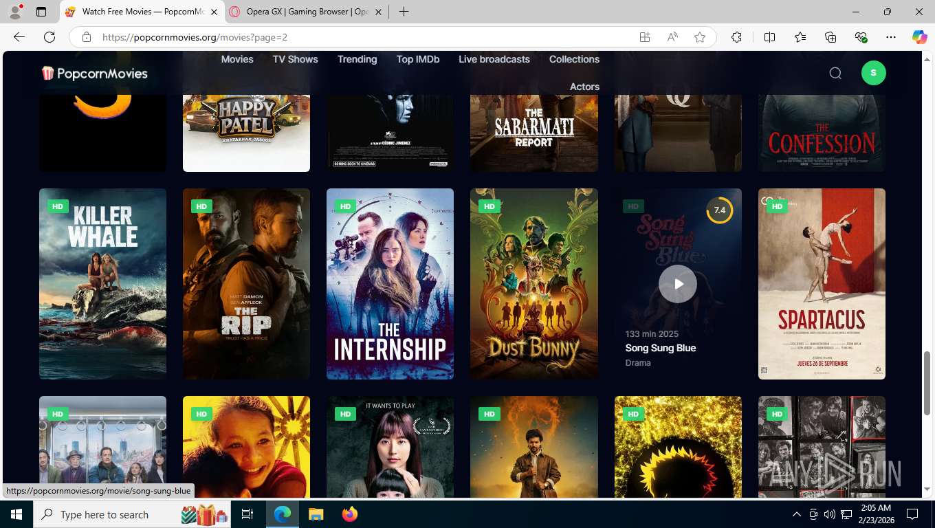Open the apps grid icon in address bar

645,37
